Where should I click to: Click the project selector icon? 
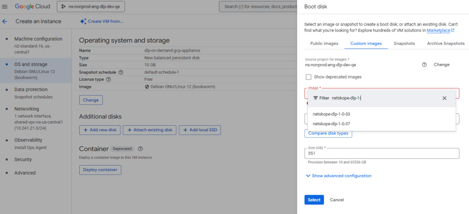(63, 6)
